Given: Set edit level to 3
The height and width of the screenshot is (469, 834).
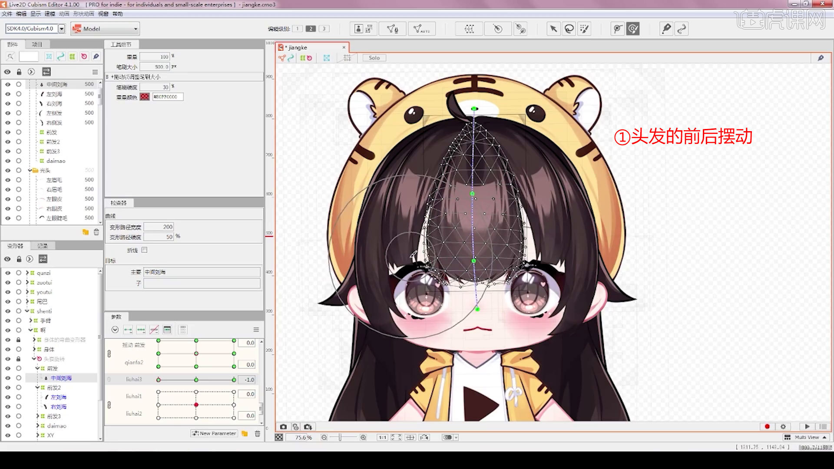Looking at the screenshot, I should (x=324, y=29).
